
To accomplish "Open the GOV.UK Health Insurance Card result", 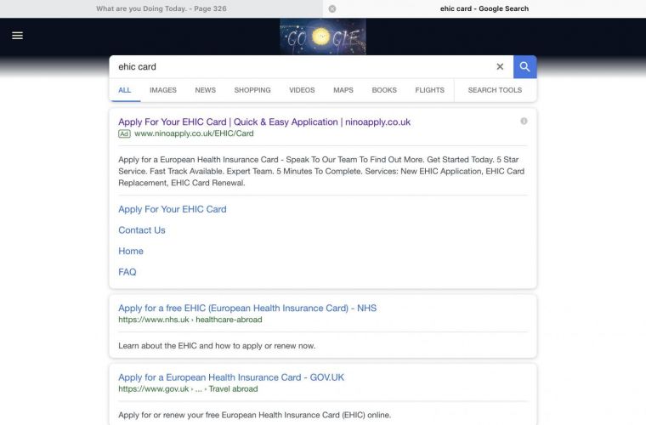I will click(x=231, y=377).
